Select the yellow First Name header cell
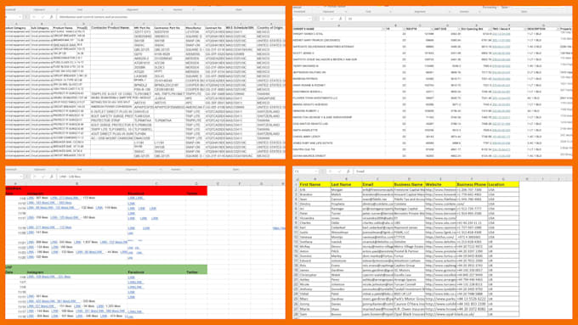Screen dimensions: 578x325 click(x=314, y=184)
